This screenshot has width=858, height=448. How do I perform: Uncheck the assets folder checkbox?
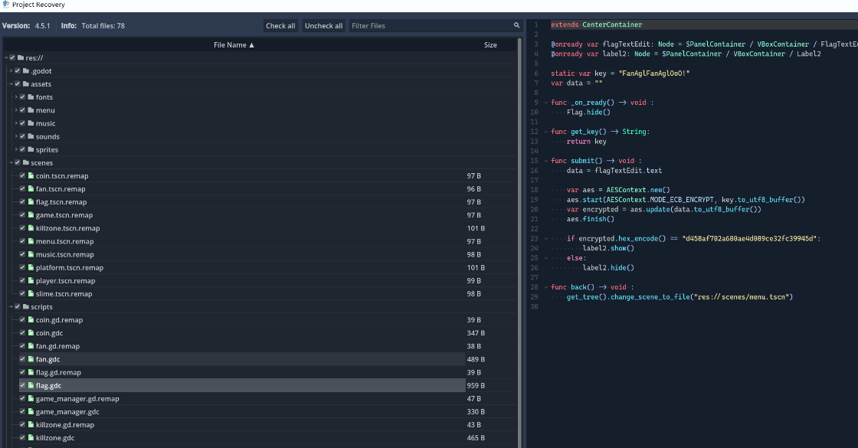[17, 84]
